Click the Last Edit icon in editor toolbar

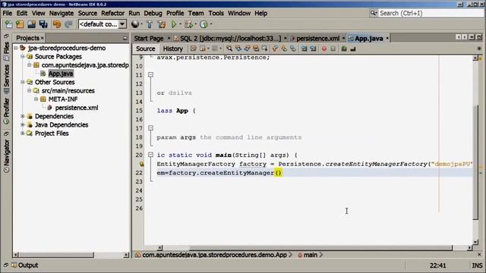pos(194,49)
